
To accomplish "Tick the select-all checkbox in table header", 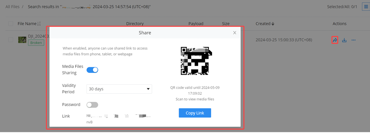I will pos(11,24).
